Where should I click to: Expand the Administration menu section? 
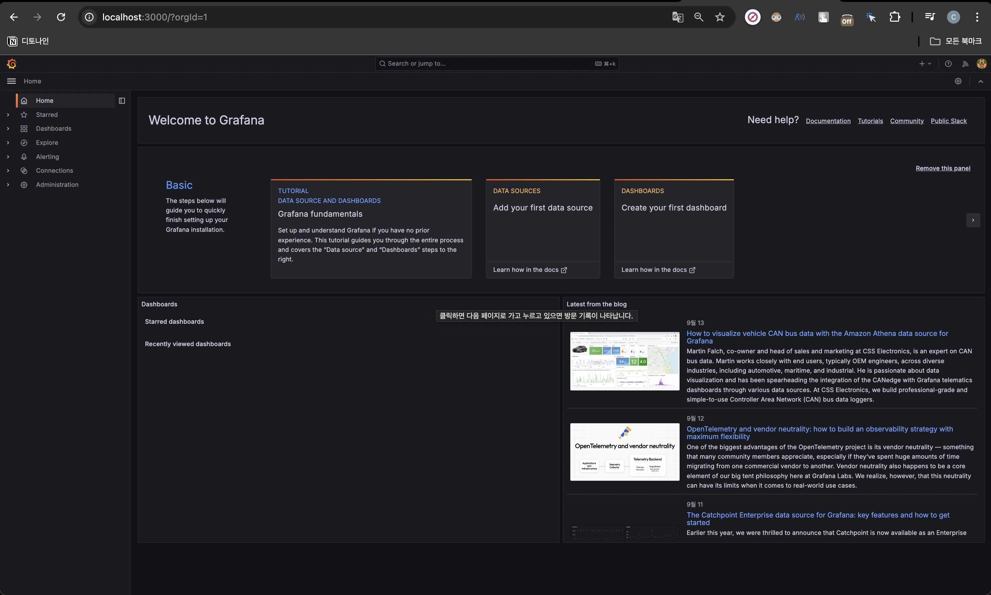point(8,185)
